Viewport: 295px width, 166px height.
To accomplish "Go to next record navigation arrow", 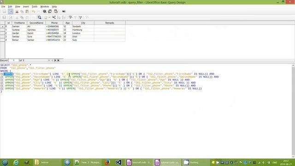I will [55, 60].
